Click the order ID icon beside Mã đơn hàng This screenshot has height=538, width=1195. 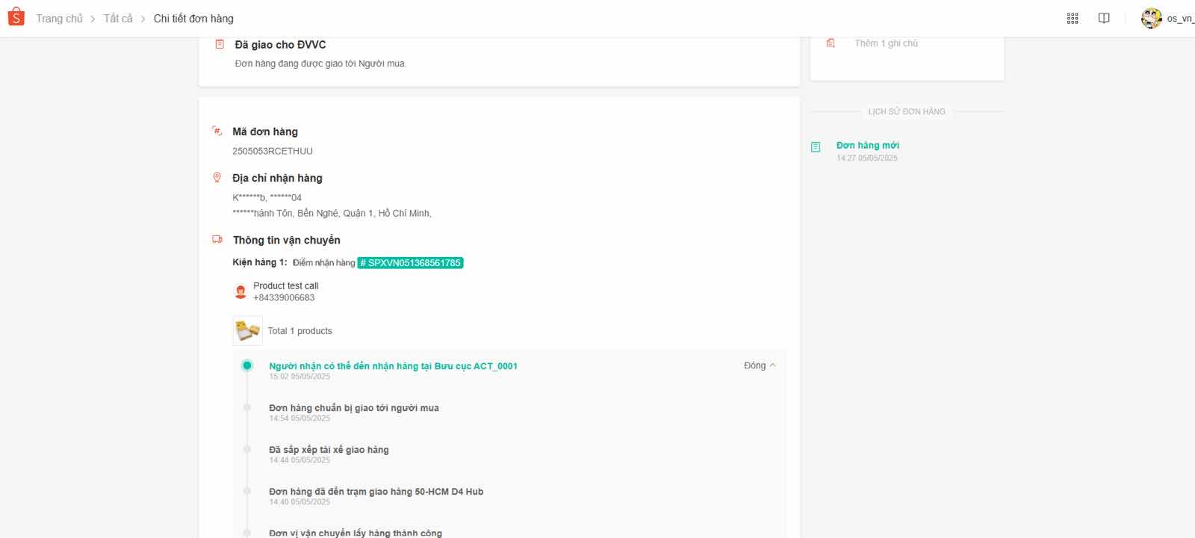(x=217, y=132)
